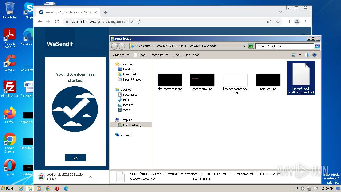
Task: Bookmark this page with the star icon
Action: tap(278, 22)
